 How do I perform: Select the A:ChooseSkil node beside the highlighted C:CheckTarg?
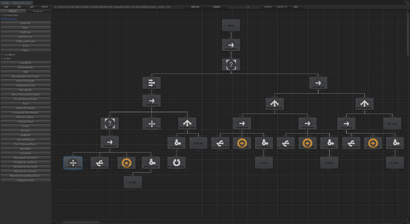(x=100, y=163)
